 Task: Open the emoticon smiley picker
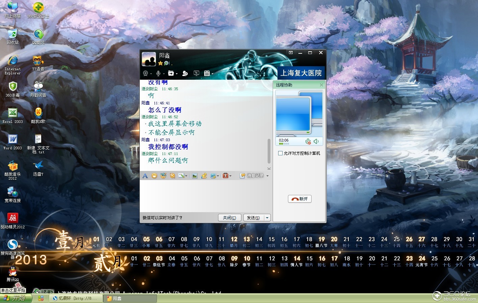point(154,176)
